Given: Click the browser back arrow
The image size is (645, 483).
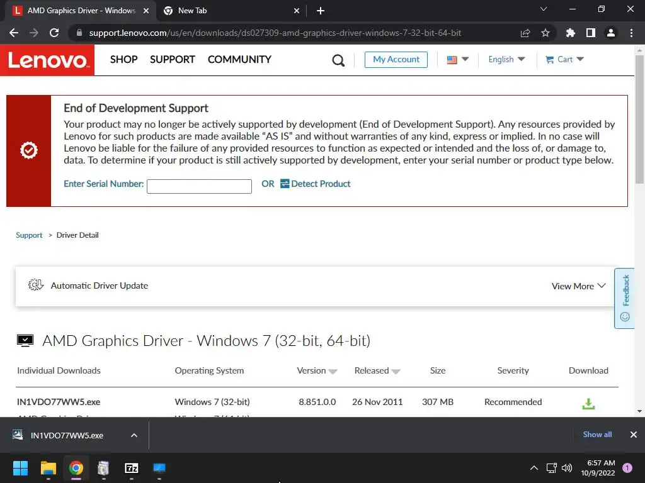Looking at the screenshot, I should 14,33.
